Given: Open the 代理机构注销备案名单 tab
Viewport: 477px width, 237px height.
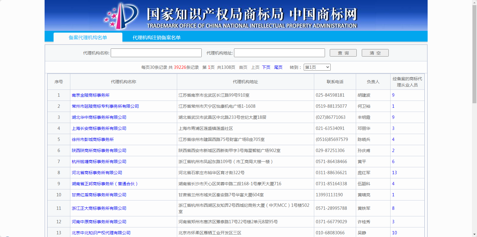Looking at the screenshot, I should 157,37.
